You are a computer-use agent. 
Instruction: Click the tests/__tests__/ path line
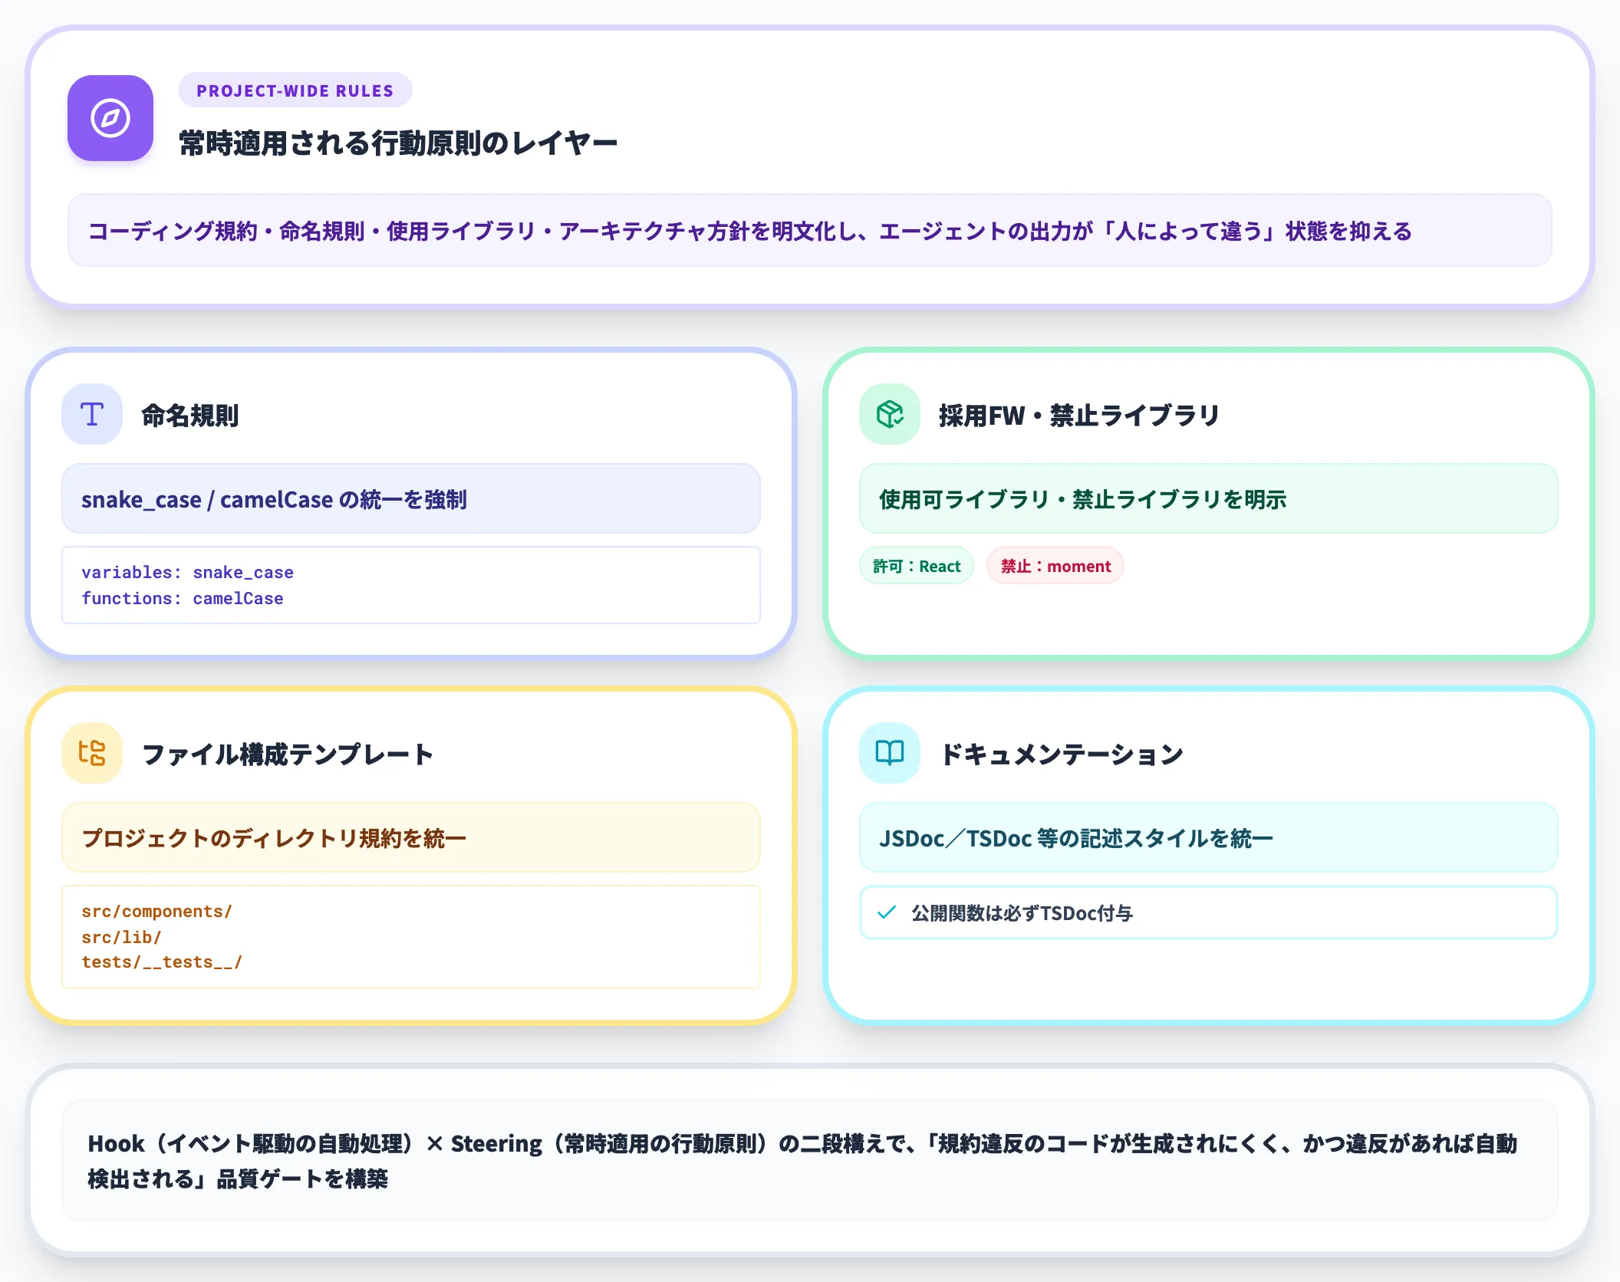162,962
